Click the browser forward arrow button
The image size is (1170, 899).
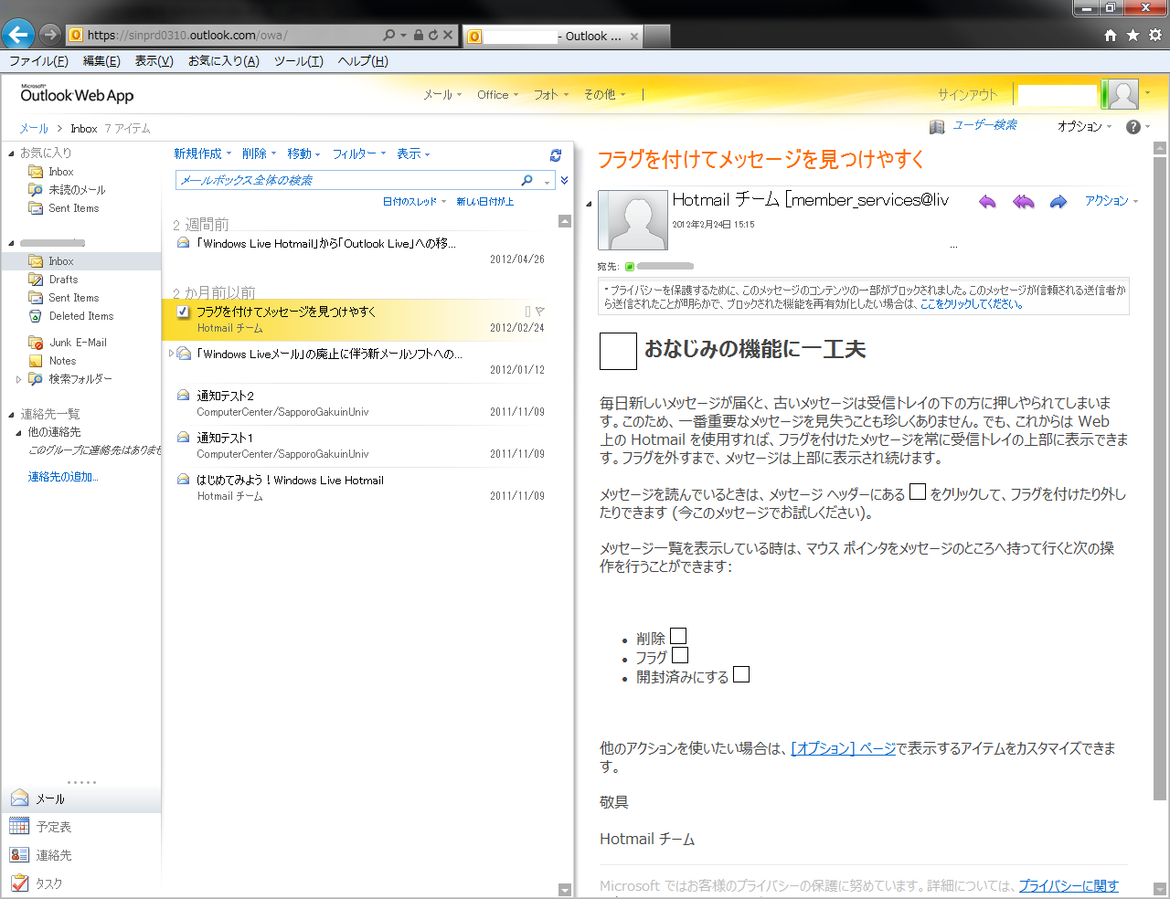coord(50,35)
